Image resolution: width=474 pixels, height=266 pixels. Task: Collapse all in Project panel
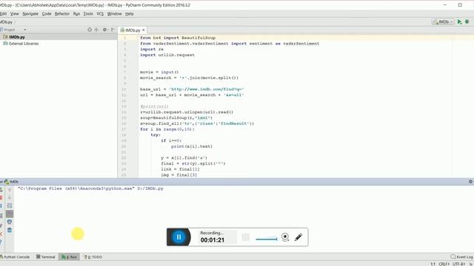tap(96, 30)
